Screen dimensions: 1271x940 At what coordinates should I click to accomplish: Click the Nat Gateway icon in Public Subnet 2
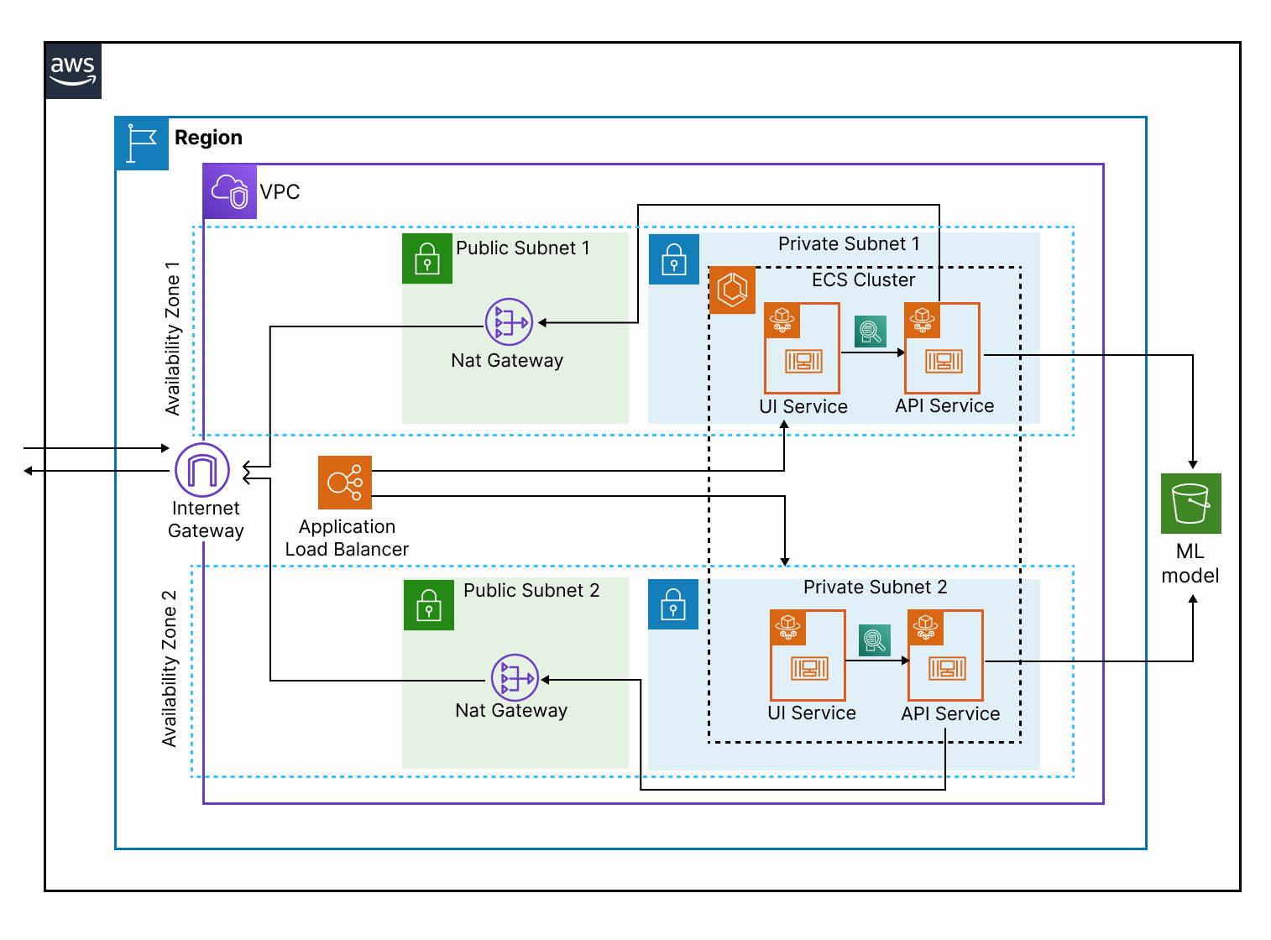pyautogui.click(x=514, y=678)
